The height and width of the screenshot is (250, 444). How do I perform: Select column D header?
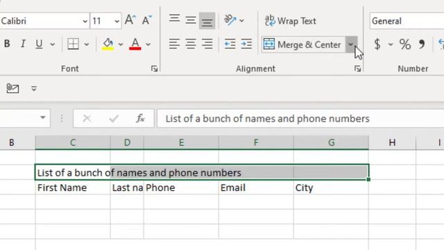coord(127,142)
